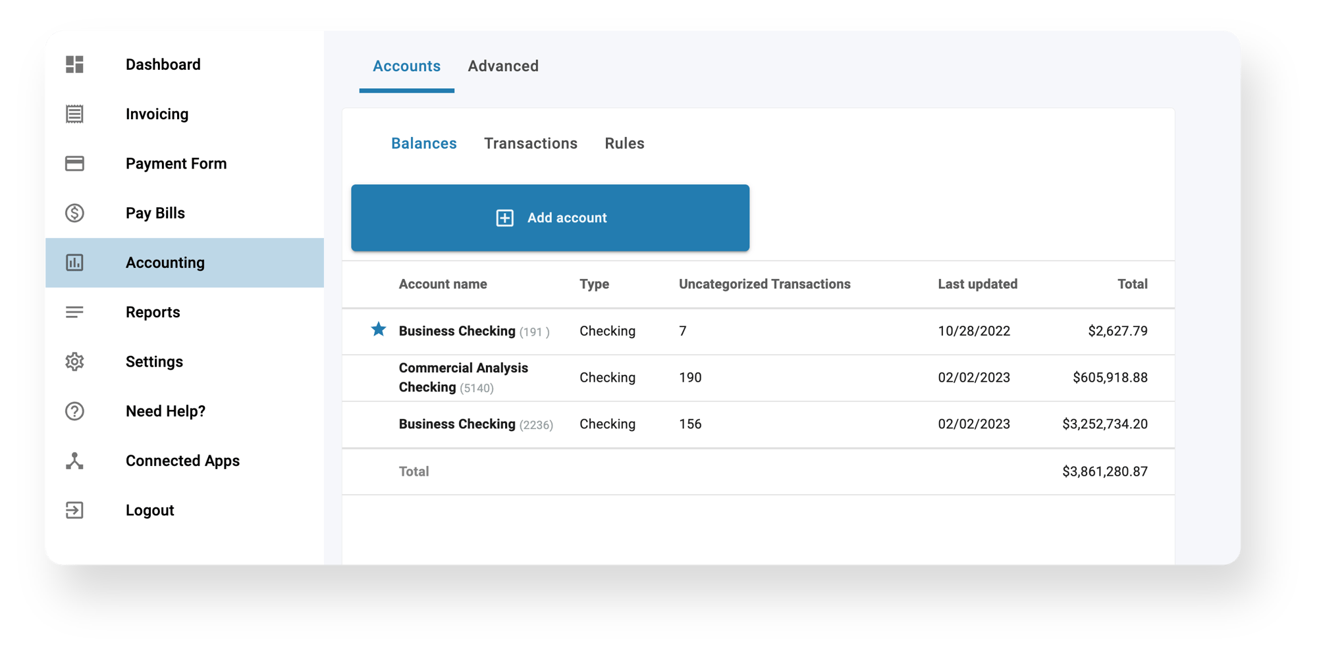Open Commercial Analysis Checking account row
This screenshot has width=1317, height=656.
(x=464, y=377)
